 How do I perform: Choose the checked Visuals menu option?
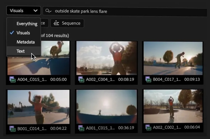click(23, 33)
